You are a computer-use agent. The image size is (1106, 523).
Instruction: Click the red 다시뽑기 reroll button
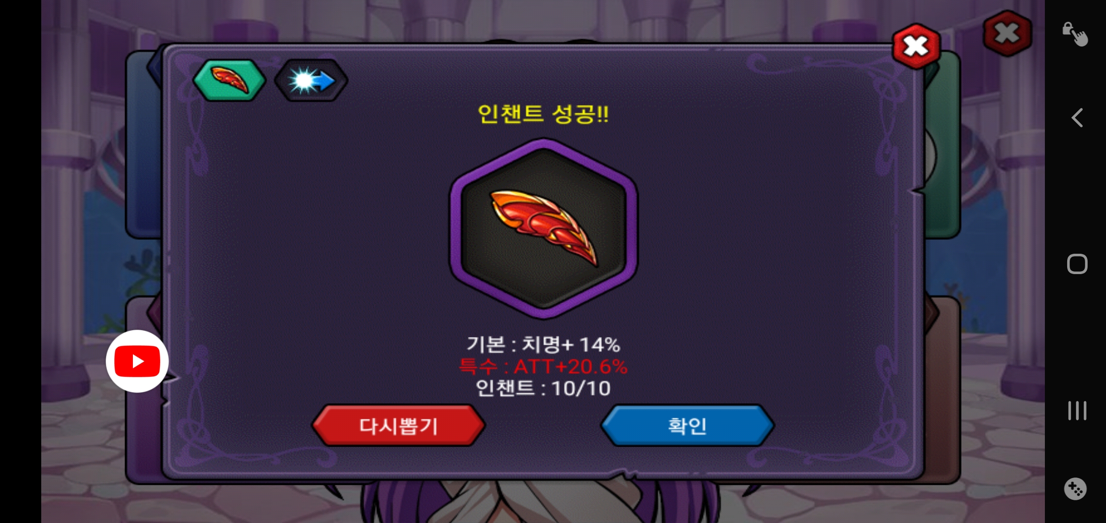pyautogui.click(x=398, y=426)
